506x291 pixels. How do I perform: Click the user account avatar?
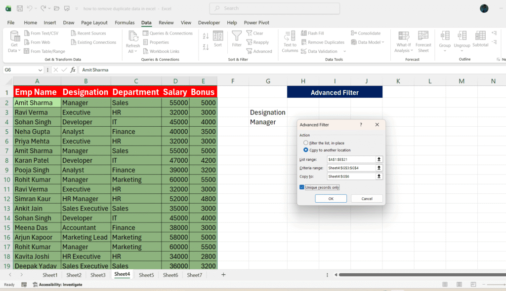click(x=484, y=9)
